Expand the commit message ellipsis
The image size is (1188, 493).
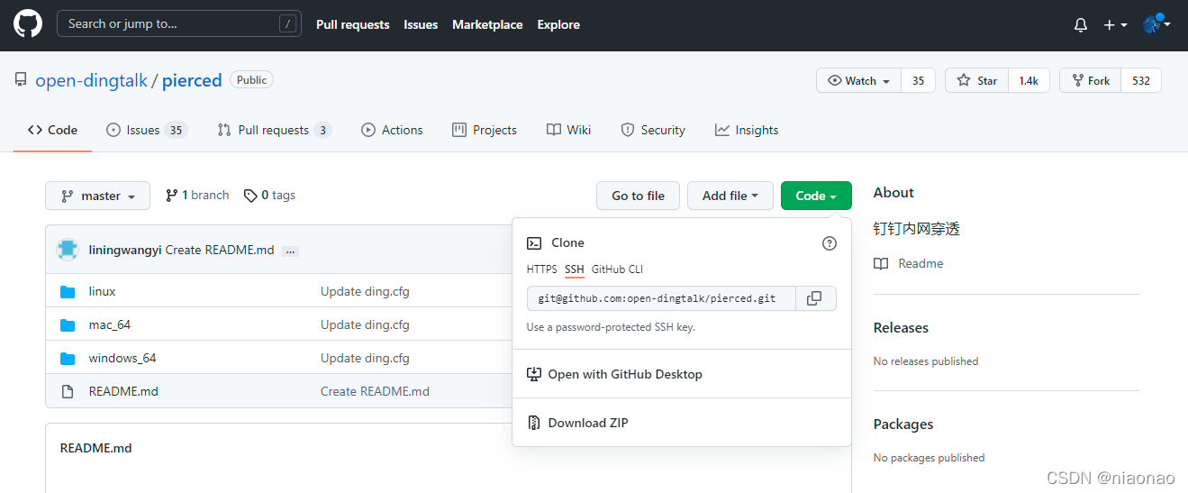[x=290, y=251]
